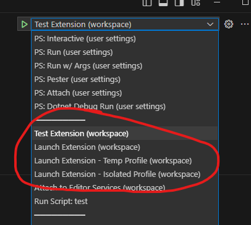
Task: Open the Views and More Actions ellipsis
Action: [245, 24]
